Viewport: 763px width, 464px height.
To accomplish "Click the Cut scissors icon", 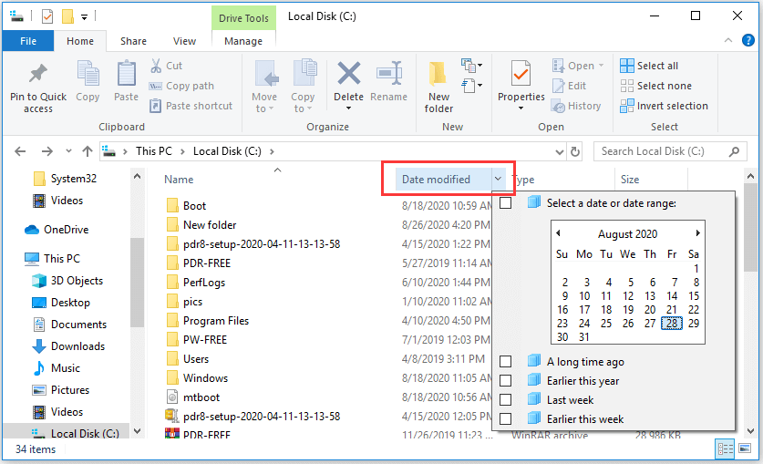I will [x=156, y=66].
